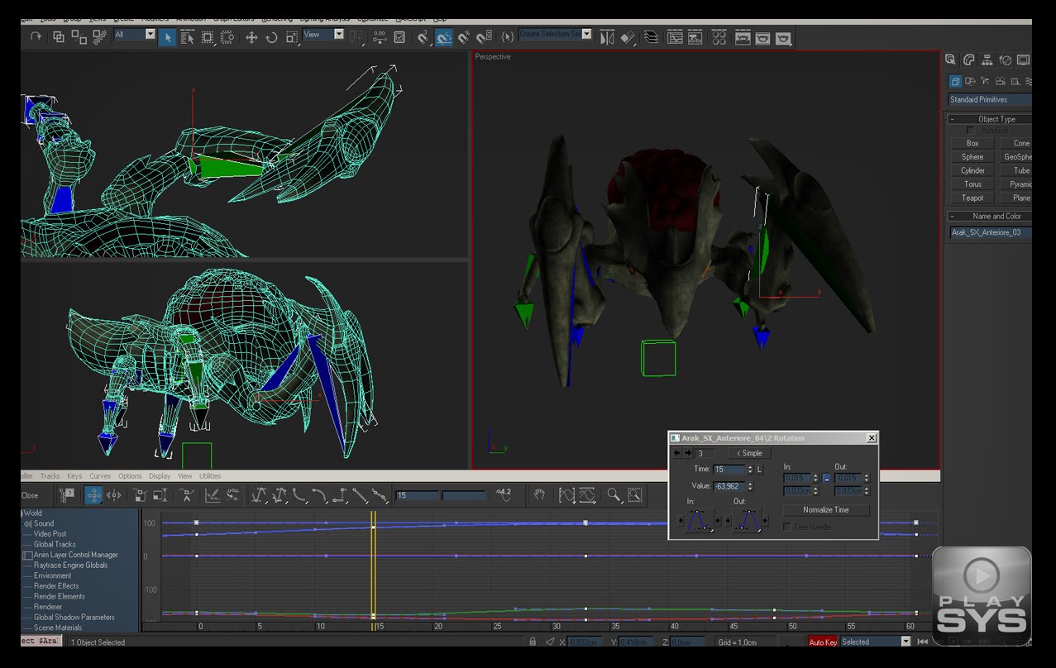Viewport: 1056px width, 668px height.
Task: Open Filters in curve editor toolbar
Action: (66, 494)
